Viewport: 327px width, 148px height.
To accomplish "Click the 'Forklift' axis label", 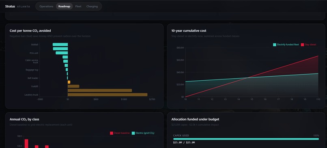I will [x=34, y=86].
